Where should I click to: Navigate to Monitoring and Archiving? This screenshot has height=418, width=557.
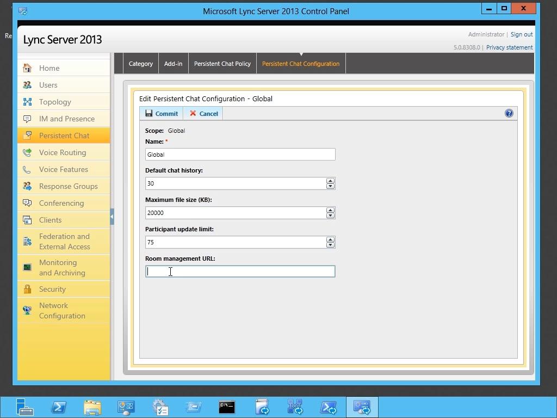point(64,267)
